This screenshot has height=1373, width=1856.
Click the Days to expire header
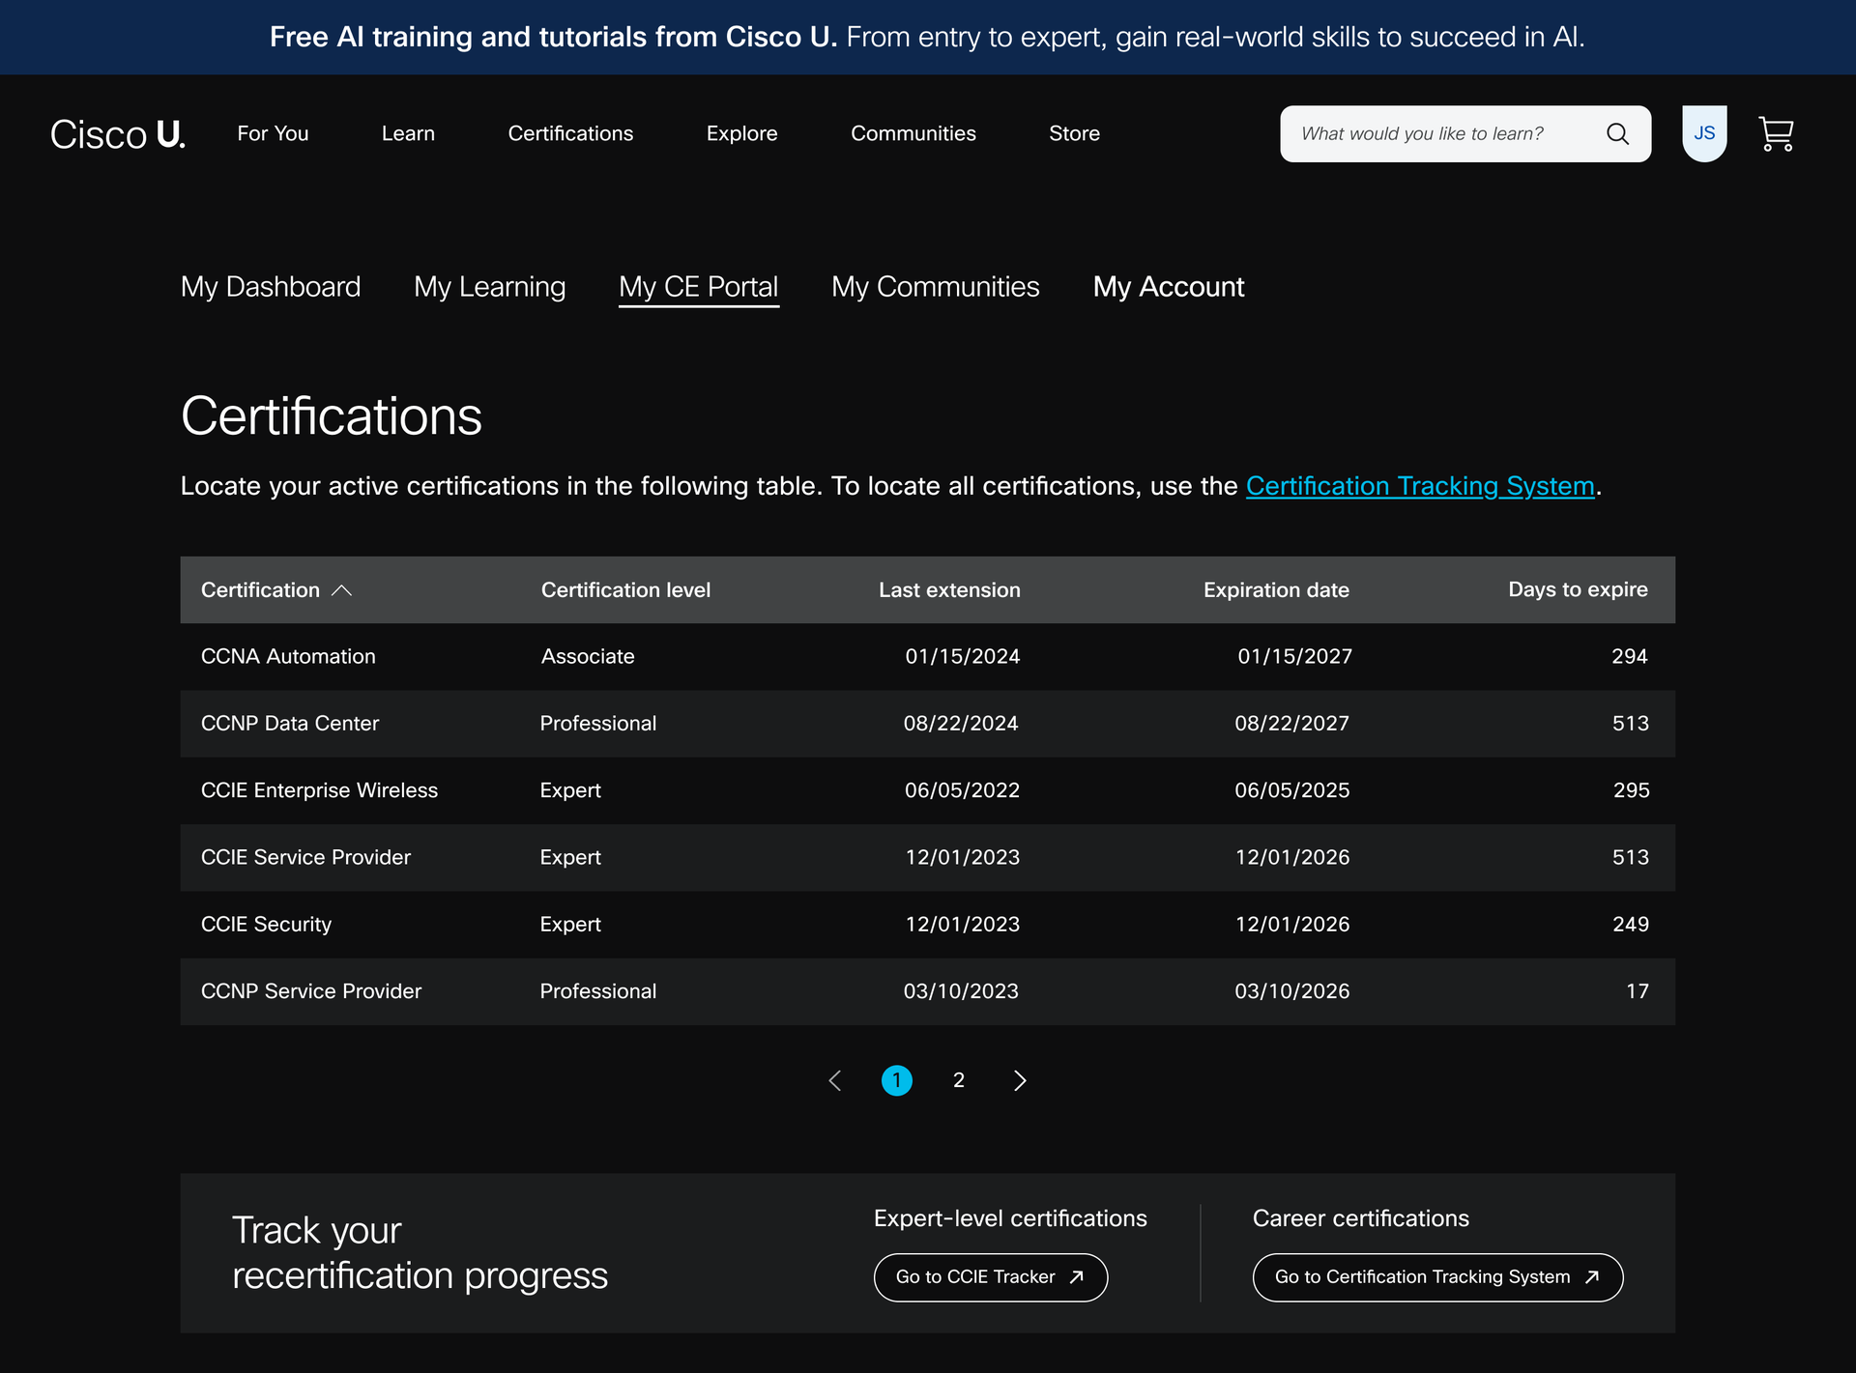1578,589
